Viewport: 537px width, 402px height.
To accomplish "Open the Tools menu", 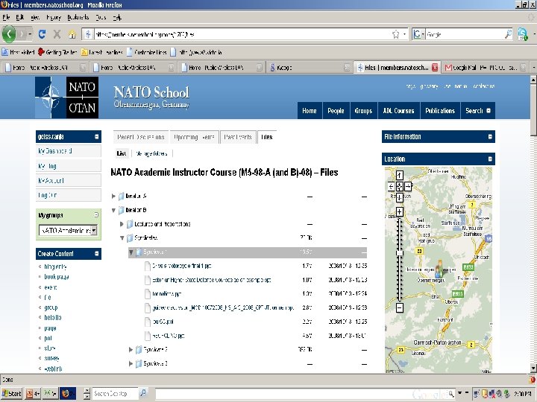I will [x=101, y=17].
